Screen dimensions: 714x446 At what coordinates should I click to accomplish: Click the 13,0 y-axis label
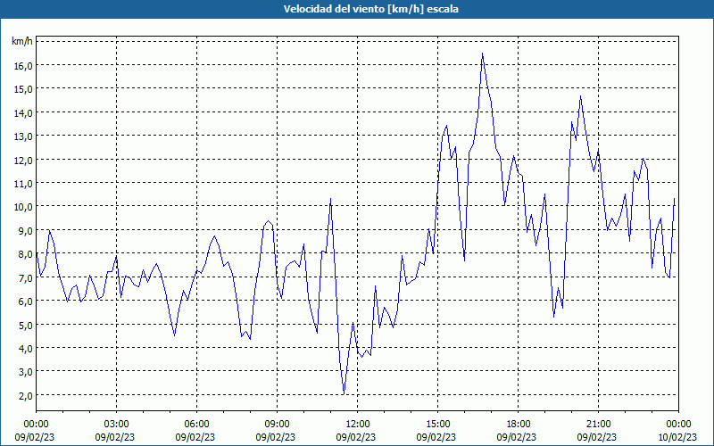pyautogui.click(x=23, y=136)
